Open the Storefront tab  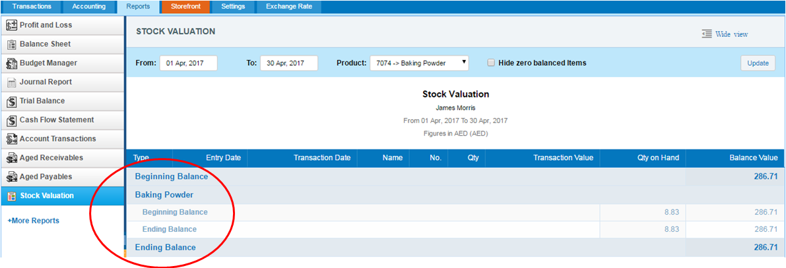tap(186, 7)
